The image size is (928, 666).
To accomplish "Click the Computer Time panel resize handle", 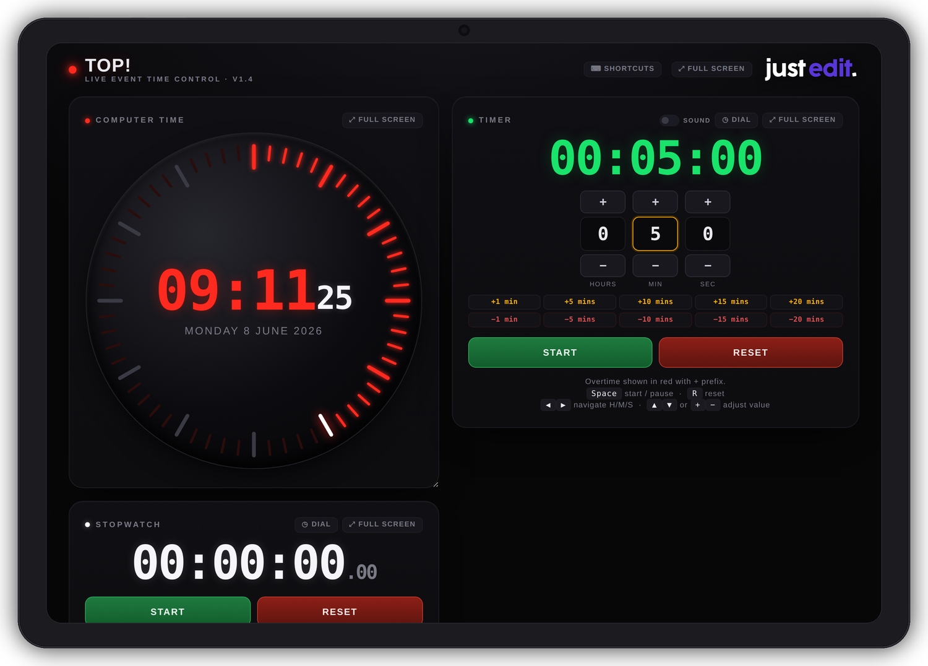I will click(436, 485).
